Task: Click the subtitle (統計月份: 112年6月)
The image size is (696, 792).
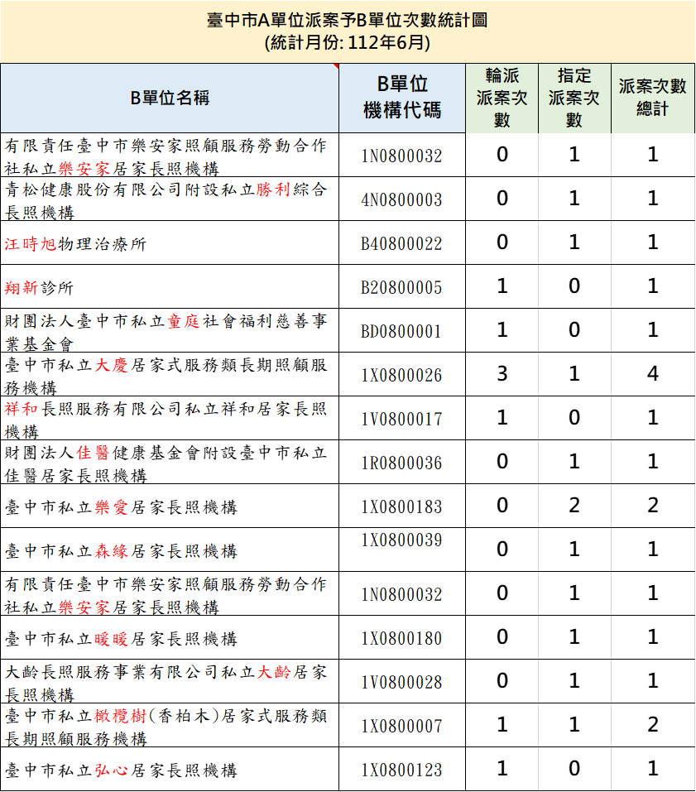Action: click(348, 42)
